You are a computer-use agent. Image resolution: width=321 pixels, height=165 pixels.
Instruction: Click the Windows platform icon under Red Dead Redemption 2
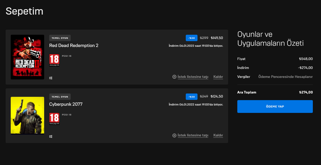pos(51,78)
